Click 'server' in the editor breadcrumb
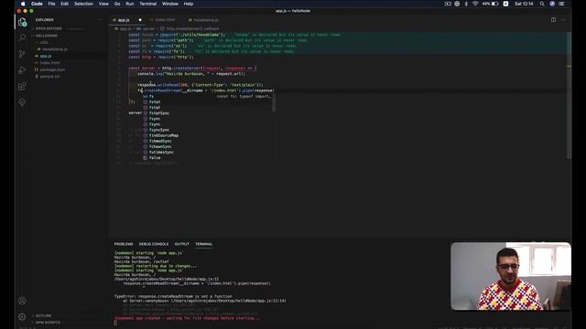 (148, 28)
